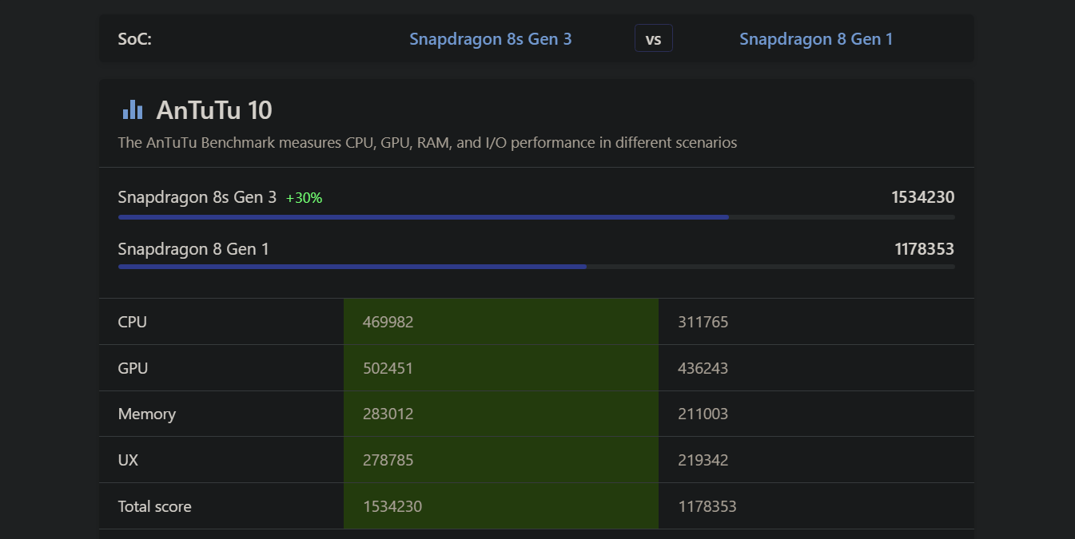This screenshot has width=1075, height=539.
Task: Click the Memory value 283012
Action: (388, 414)
